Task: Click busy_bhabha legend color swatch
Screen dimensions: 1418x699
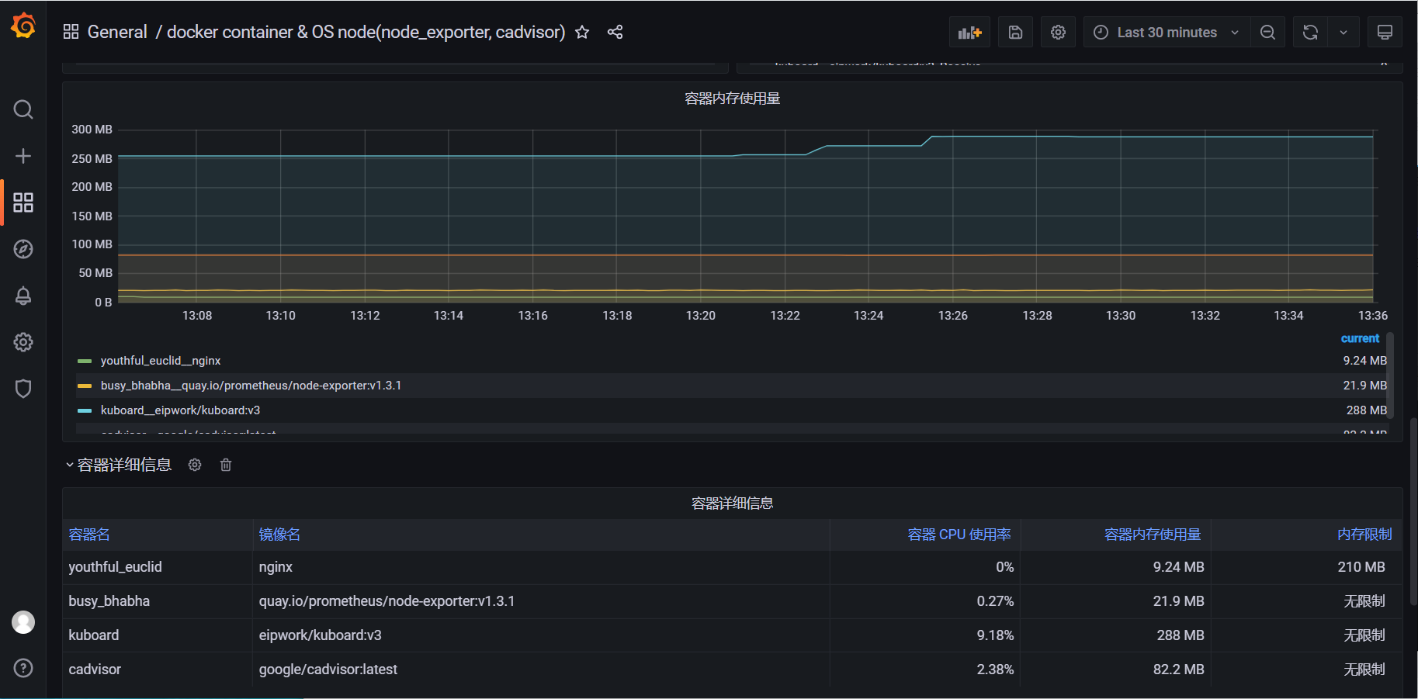Action: [85, 386]
